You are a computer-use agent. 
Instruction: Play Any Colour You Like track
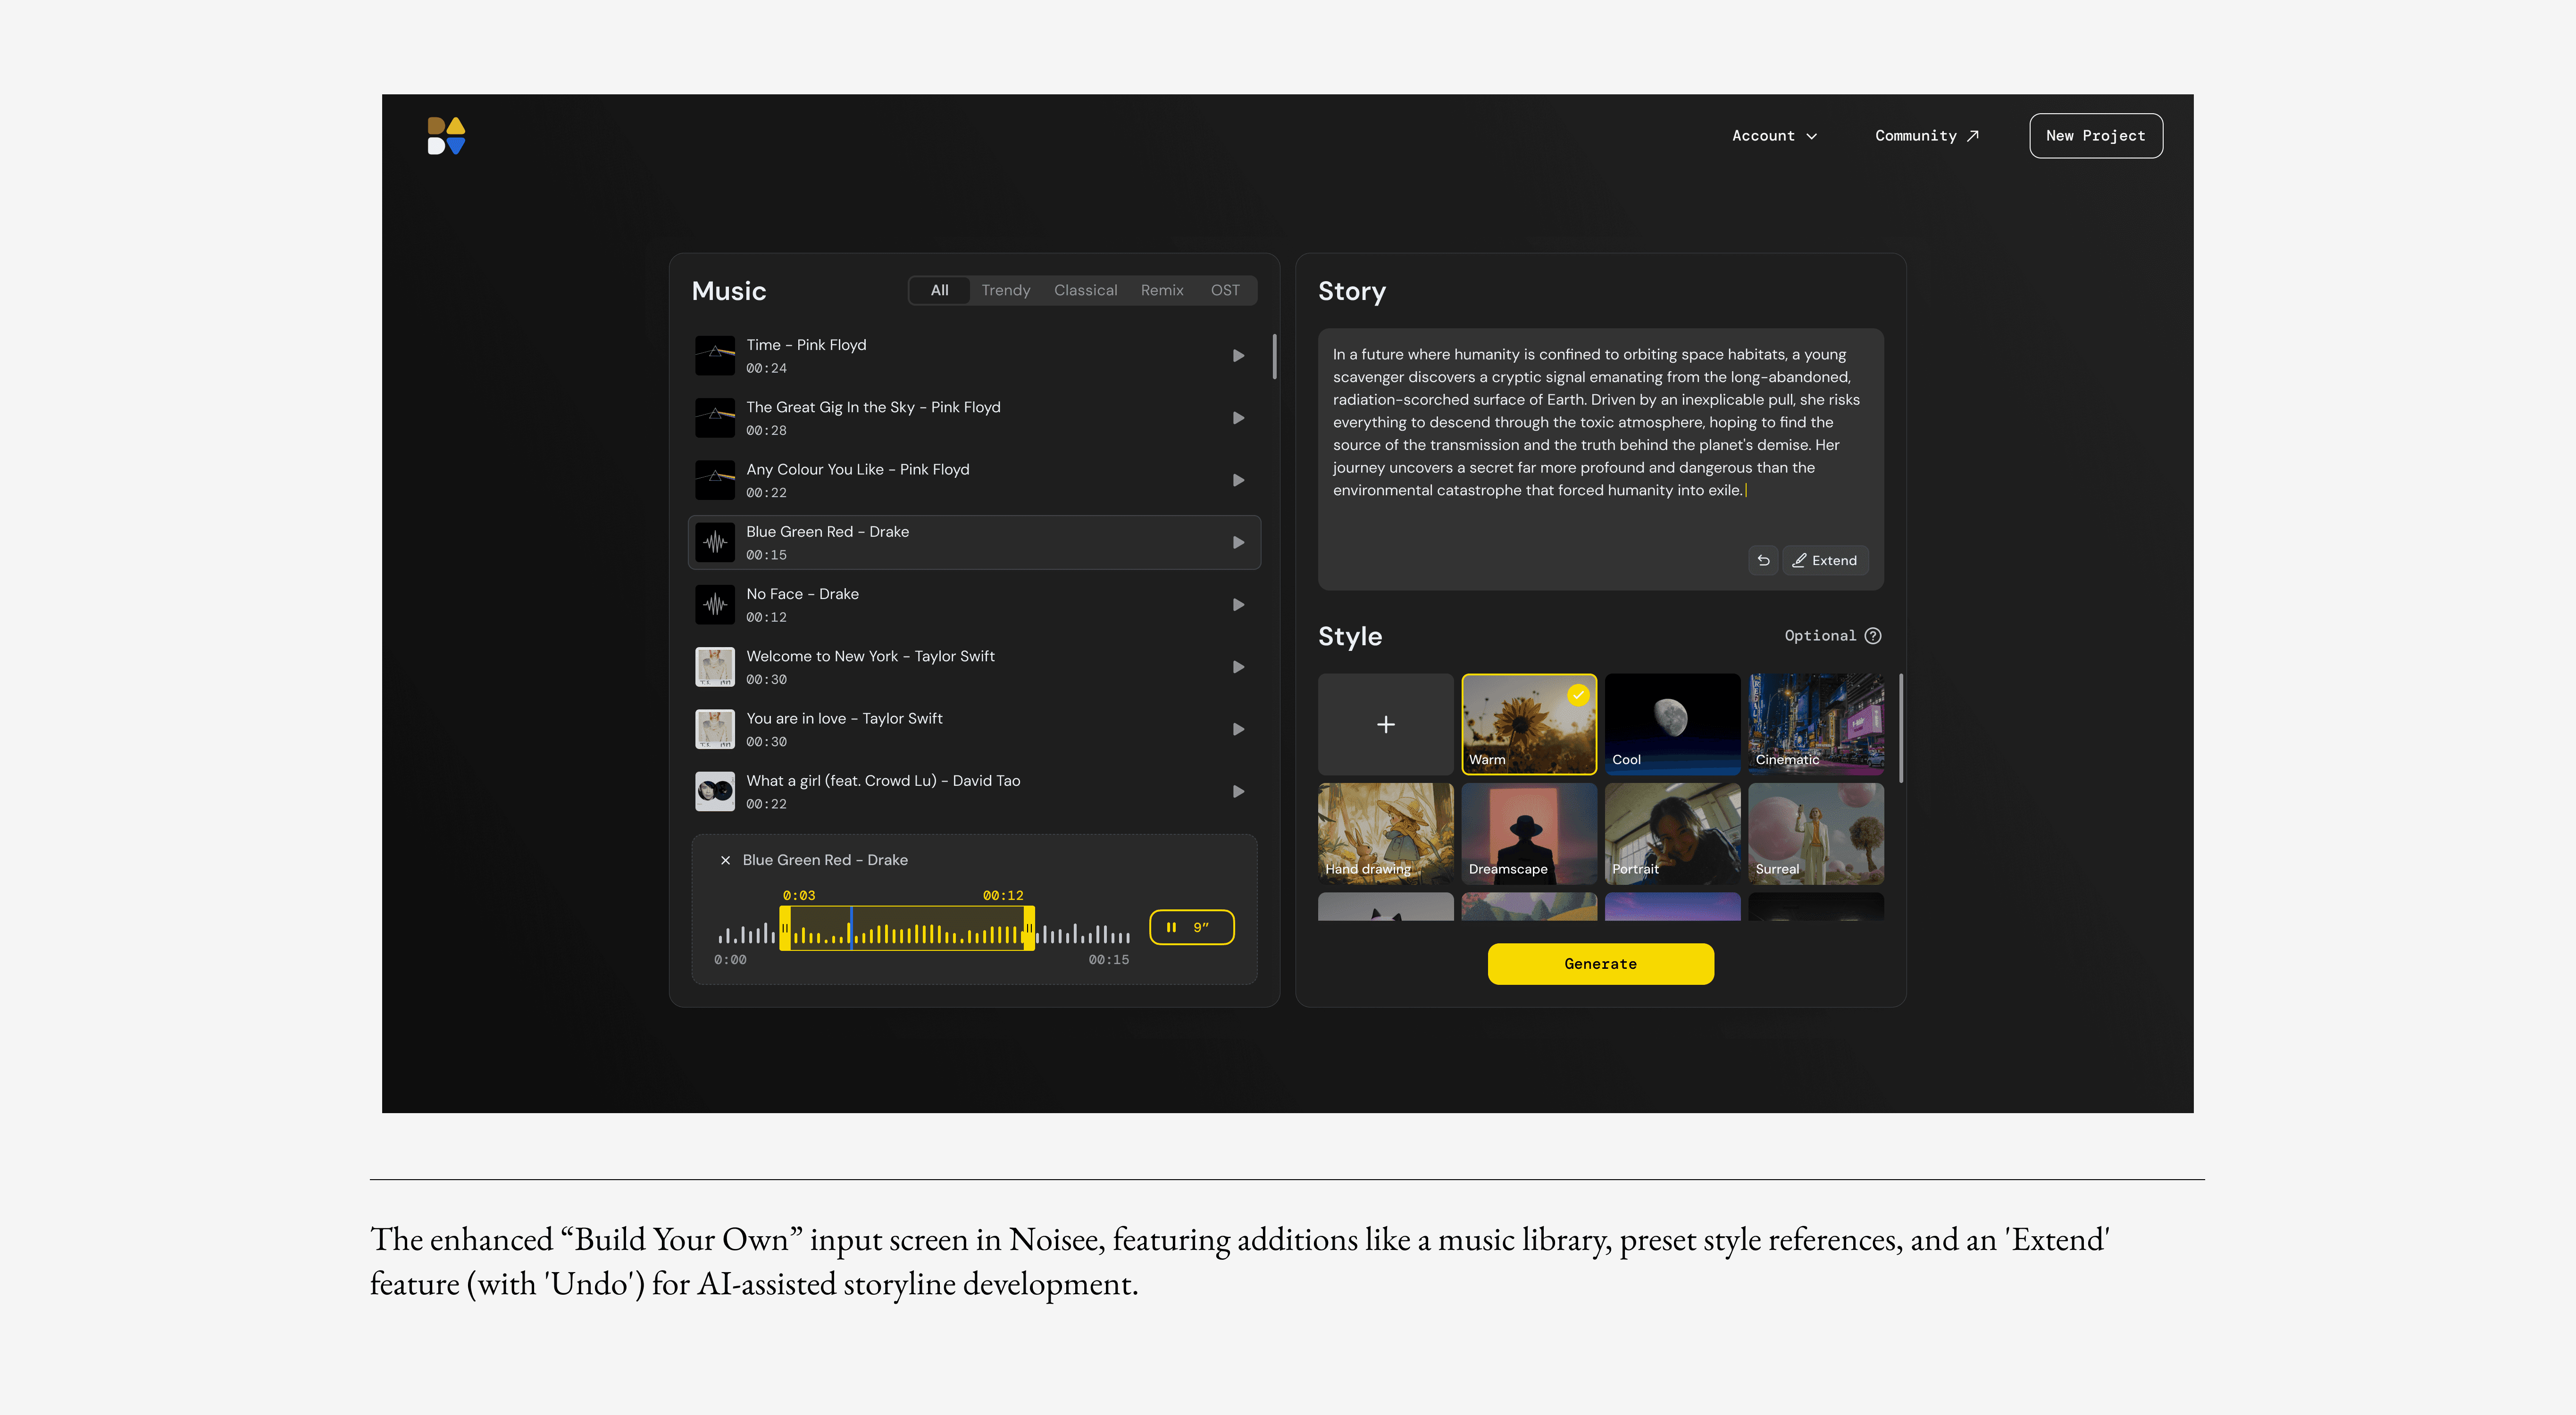click(x=1238, y=480)
